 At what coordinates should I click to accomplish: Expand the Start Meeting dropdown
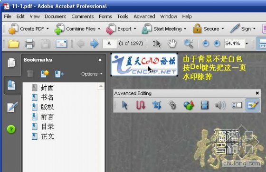click(x=185, y=29)
